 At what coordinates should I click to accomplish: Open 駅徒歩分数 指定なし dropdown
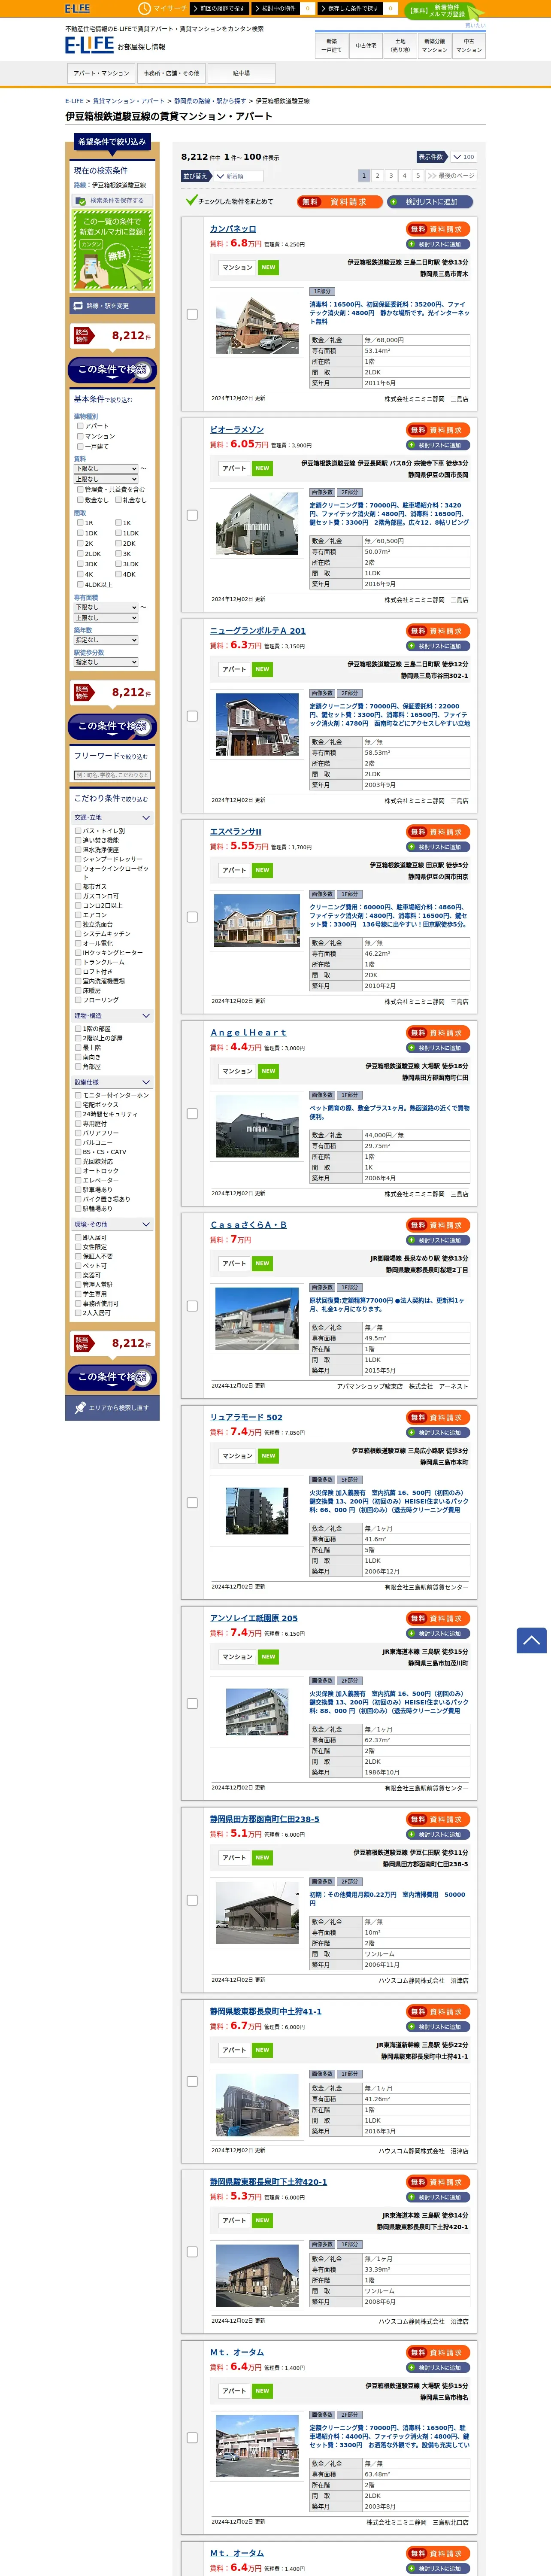(x=106, y=662)
